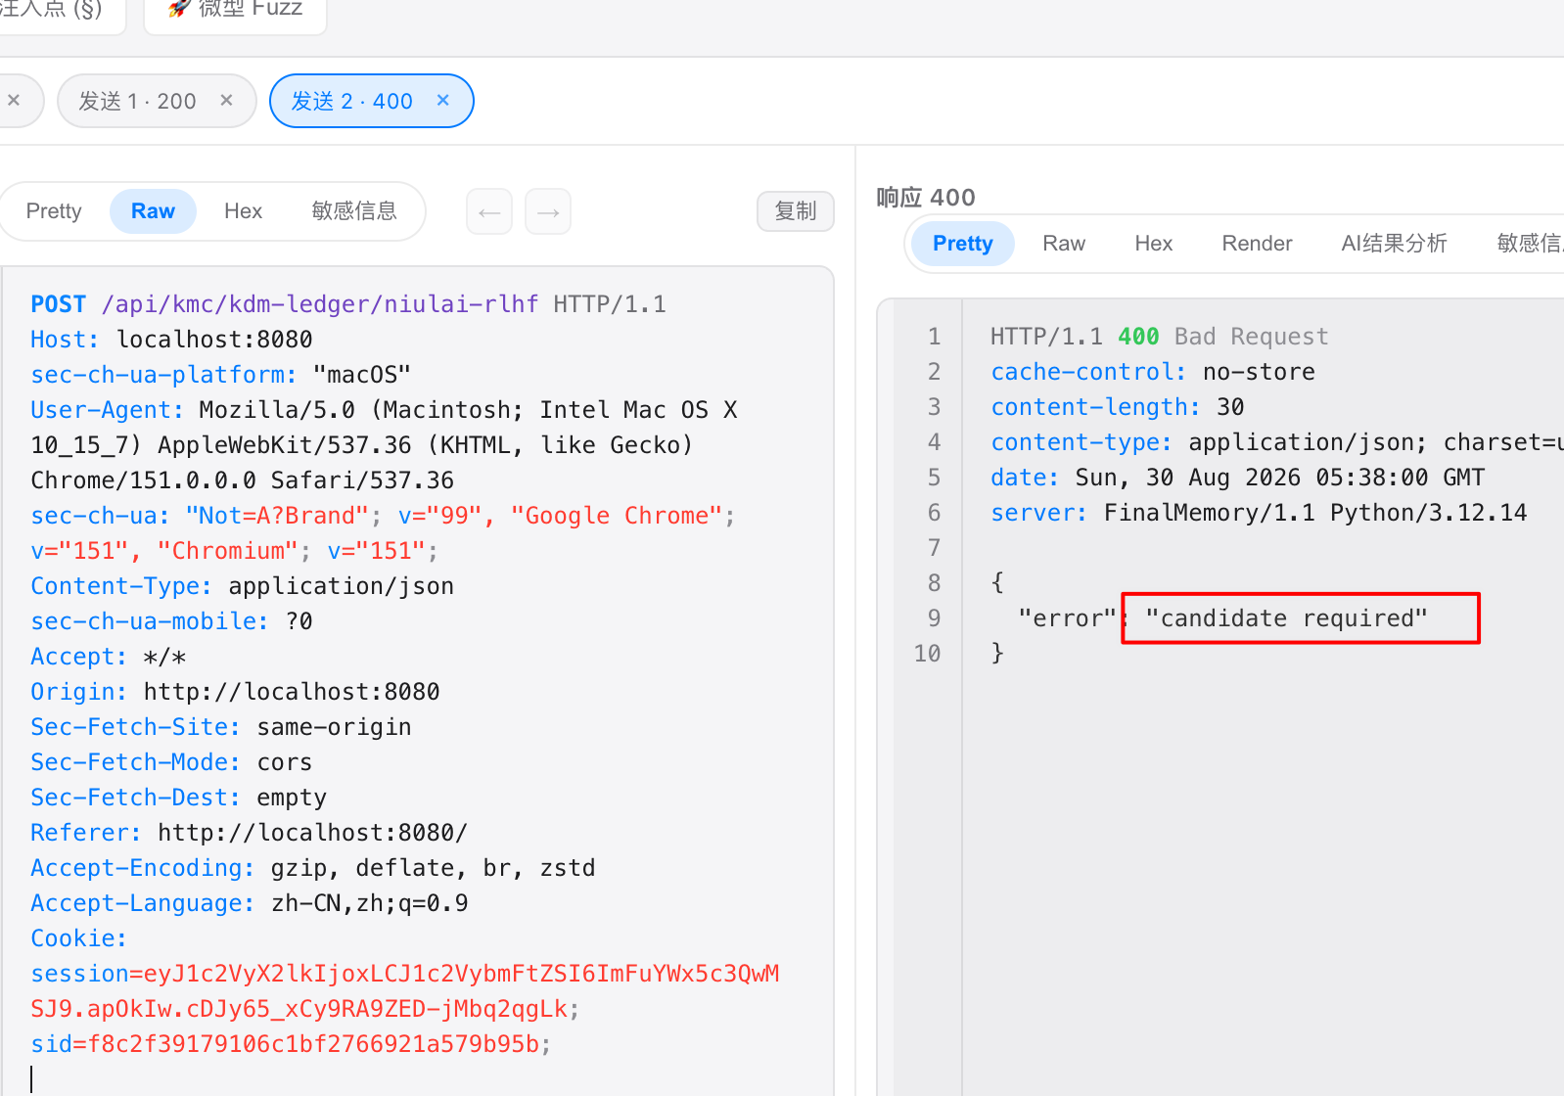Viewport: 1564px width, 1096px height.
Task: Close the 发送 2 · 400 tab
Action: (x=442, y=101)
